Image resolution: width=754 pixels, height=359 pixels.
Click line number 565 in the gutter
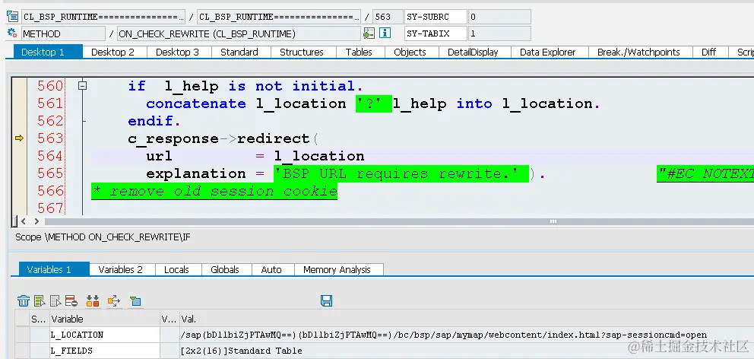coord(50,173)
